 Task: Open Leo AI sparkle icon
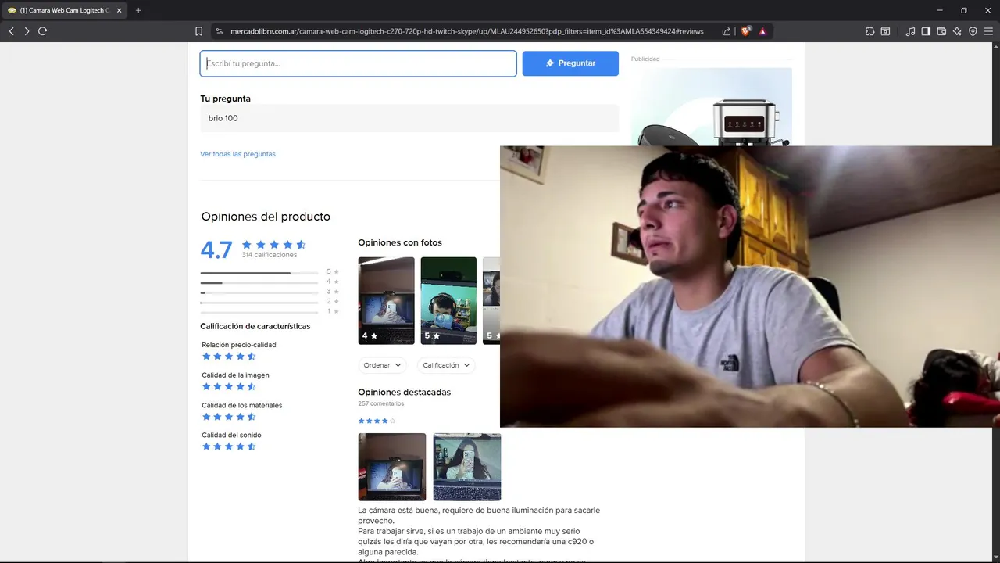coord(957,31)
